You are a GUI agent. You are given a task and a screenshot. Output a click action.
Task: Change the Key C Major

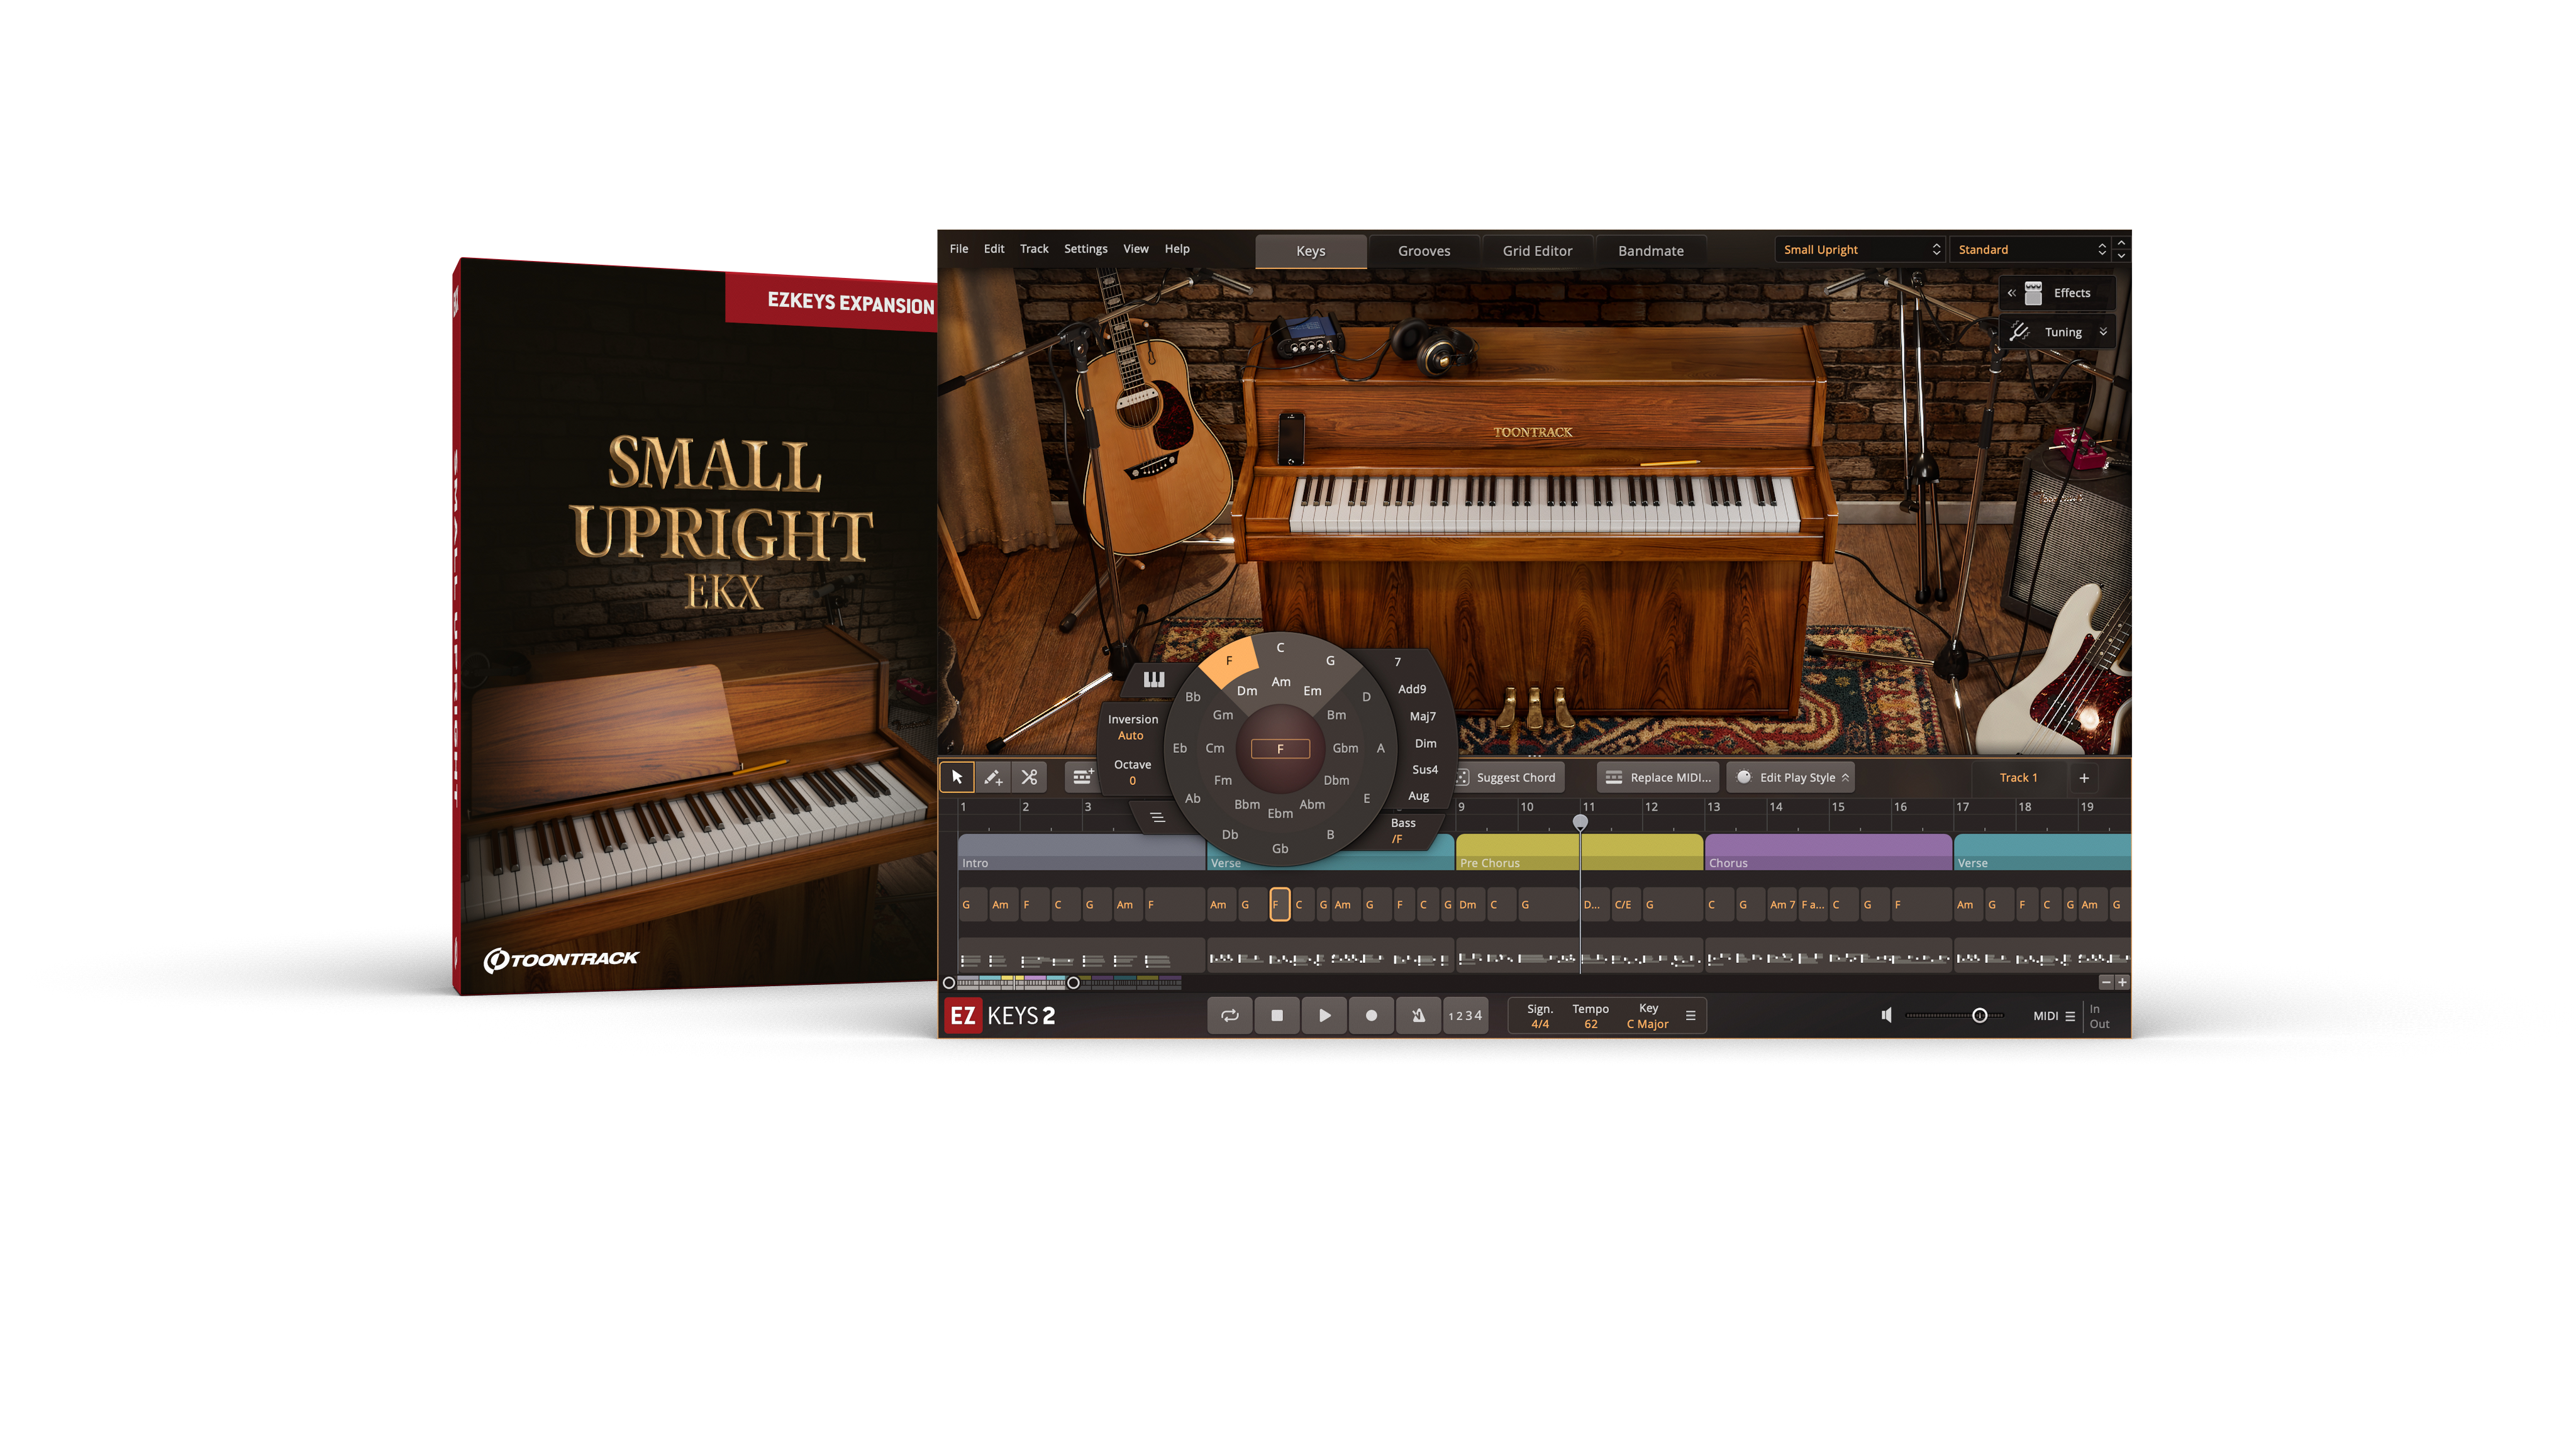(1647, 1024)
